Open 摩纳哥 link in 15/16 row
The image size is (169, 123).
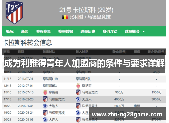tap(54, 92)
